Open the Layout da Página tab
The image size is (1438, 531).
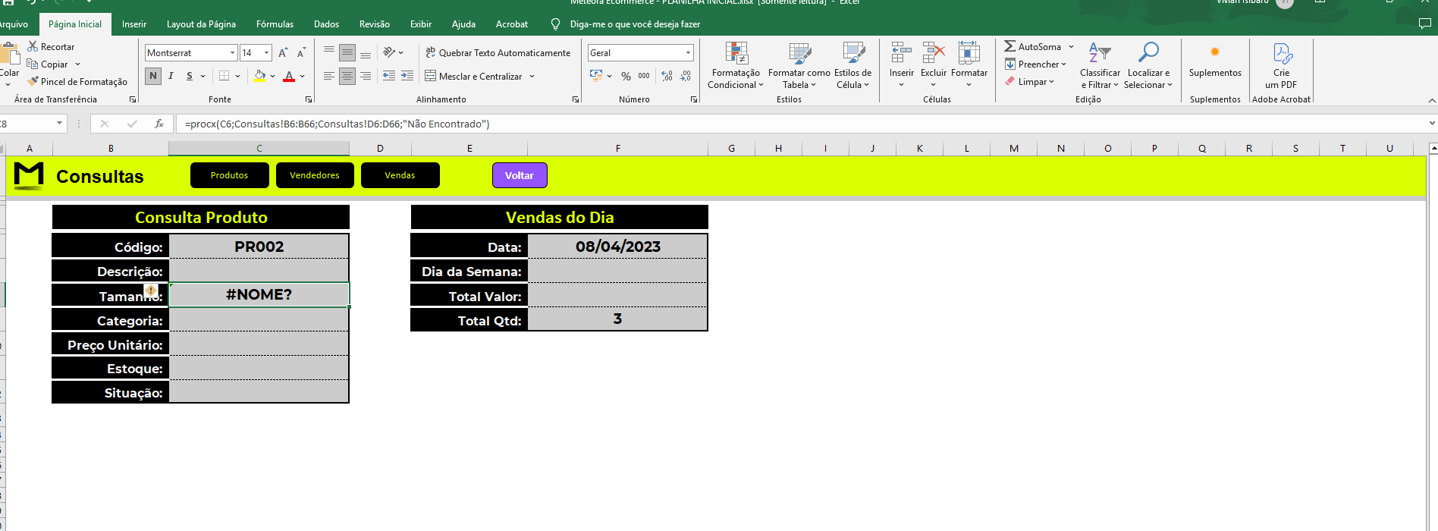[201, 24]
